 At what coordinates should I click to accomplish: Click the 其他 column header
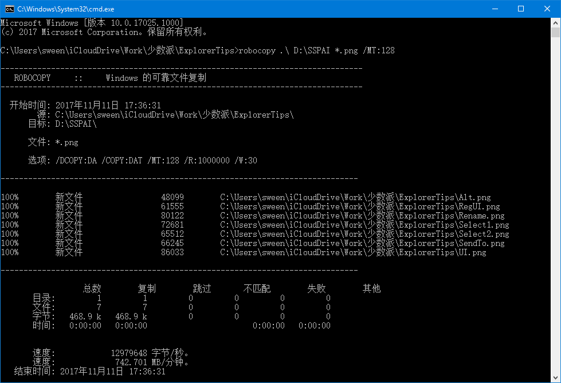point(371,288)
